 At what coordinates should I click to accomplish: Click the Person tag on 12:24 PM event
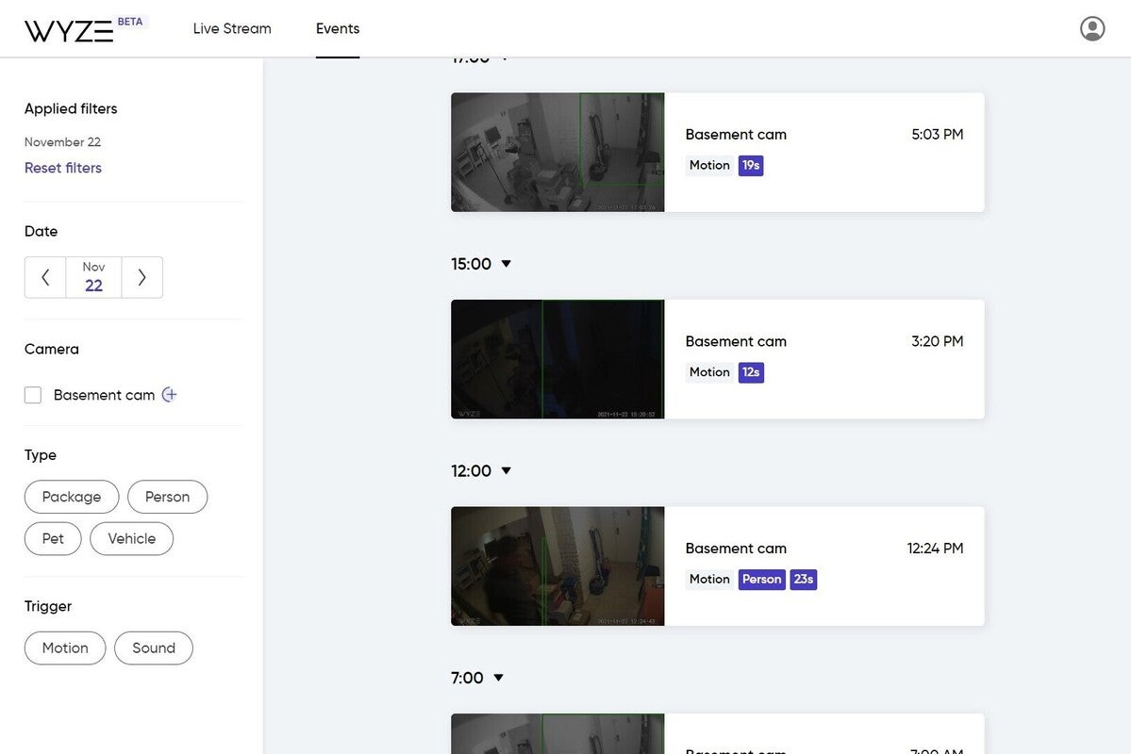(x=761, y=579)
